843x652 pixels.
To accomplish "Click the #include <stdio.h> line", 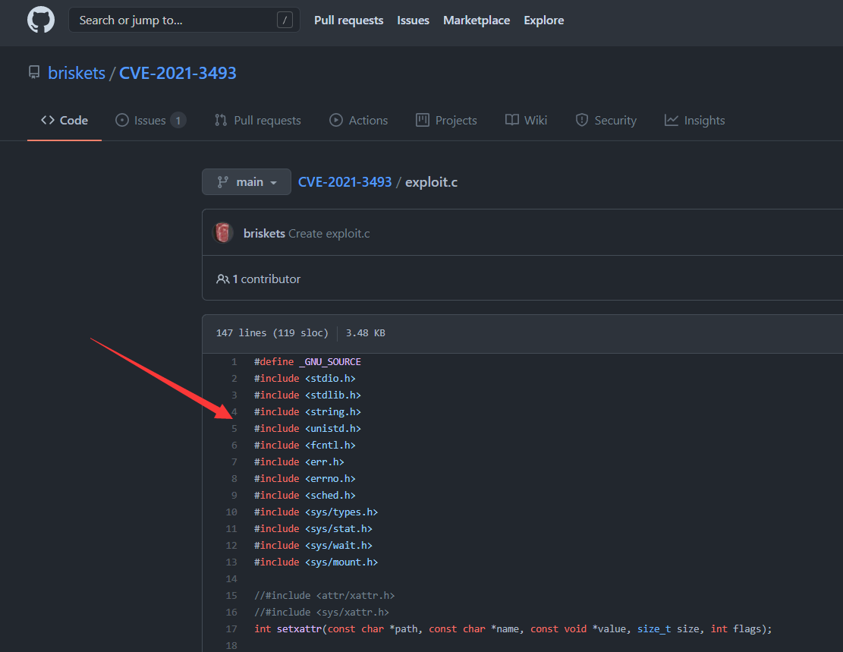I will coord(305,378).
